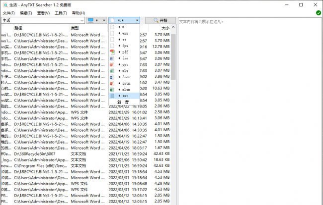Click the magnifier icon on 开始 button
Image resolution: width=323 pixels, height=205 pixels.
click(156, 20)
